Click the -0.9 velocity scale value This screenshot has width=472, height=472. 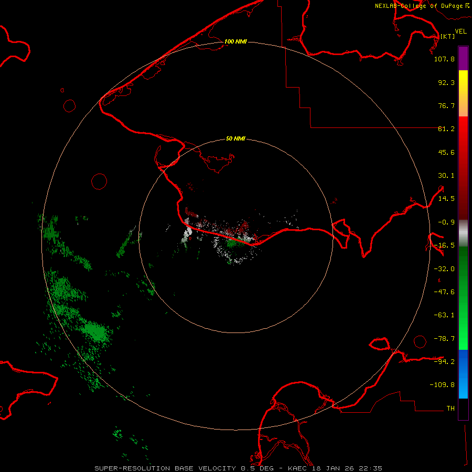(446, 222)
